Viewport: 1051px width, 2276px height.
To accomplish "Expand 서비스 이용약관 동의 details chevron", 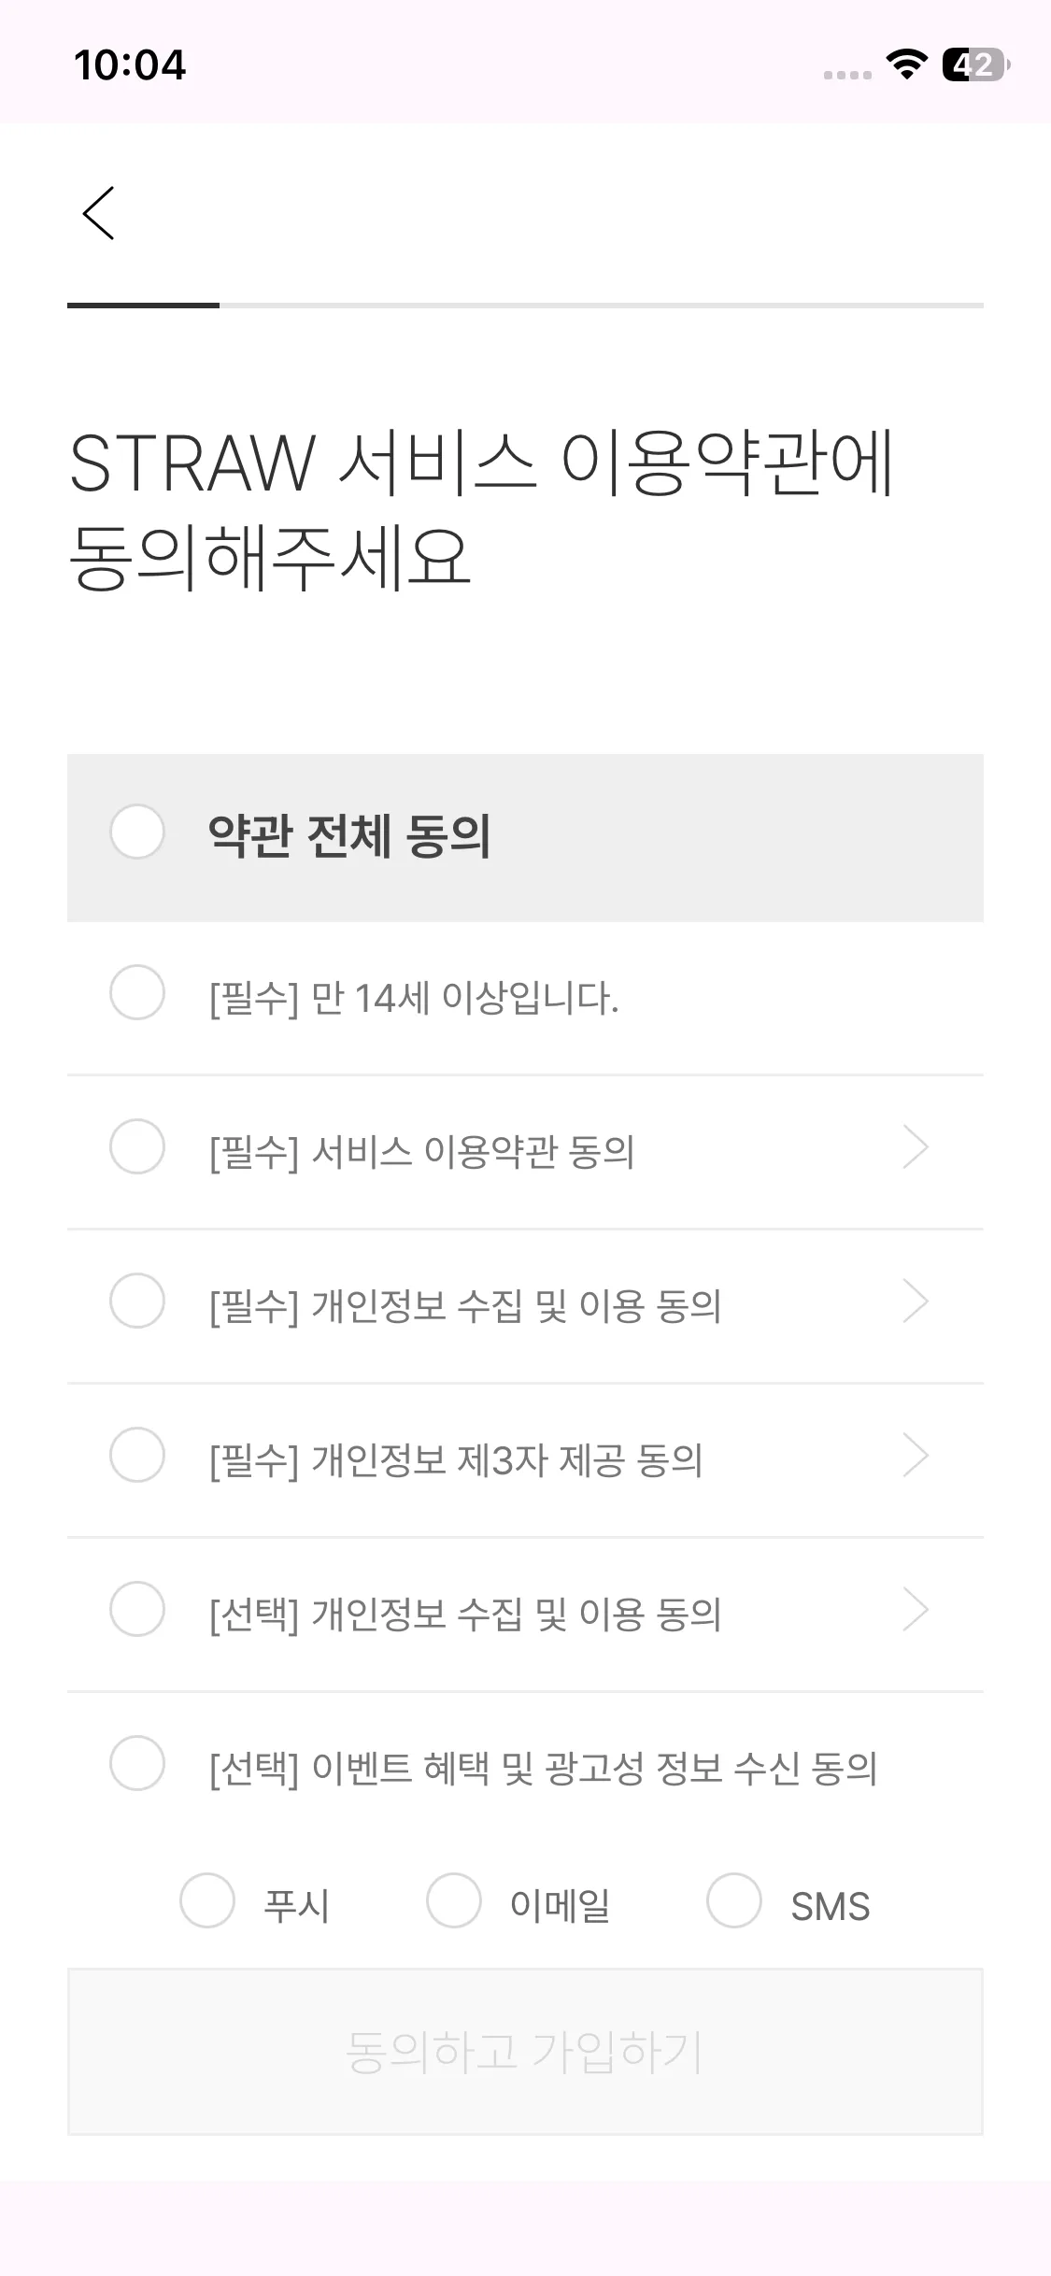I will pos(916,1147).
